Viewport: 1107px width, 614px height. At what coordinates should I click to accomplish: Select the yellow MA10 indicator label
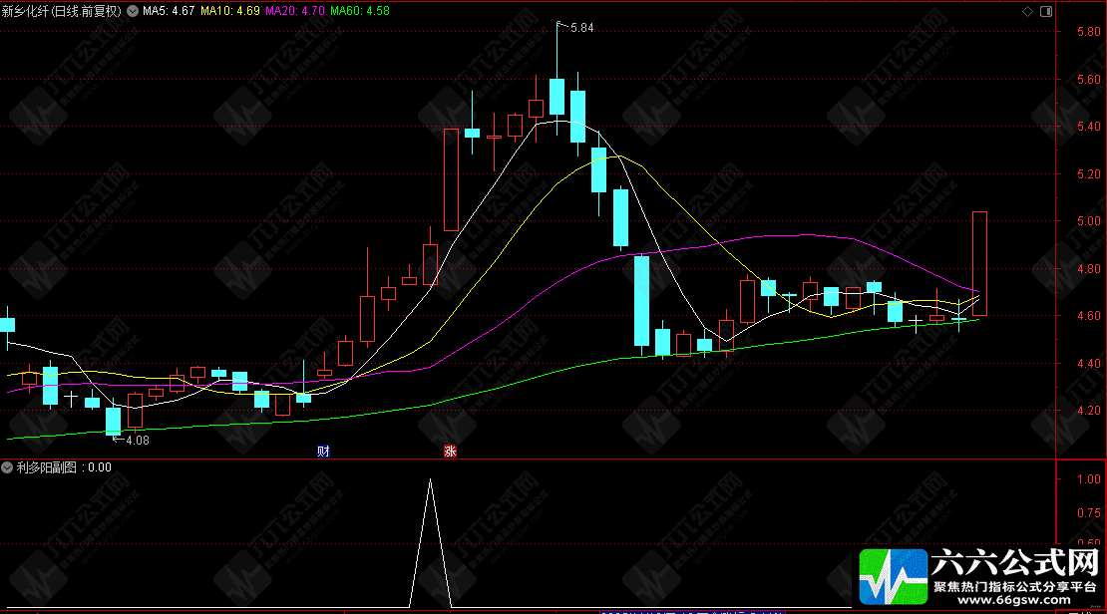229,11
